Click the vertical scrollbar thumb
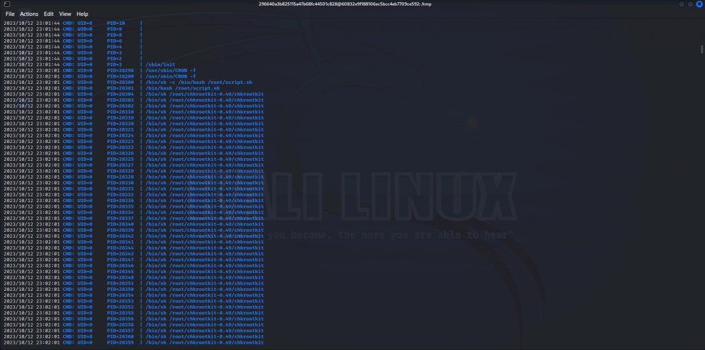Image resolution: width=705 pixels, height=350 pixels. [x=702, y=49]
